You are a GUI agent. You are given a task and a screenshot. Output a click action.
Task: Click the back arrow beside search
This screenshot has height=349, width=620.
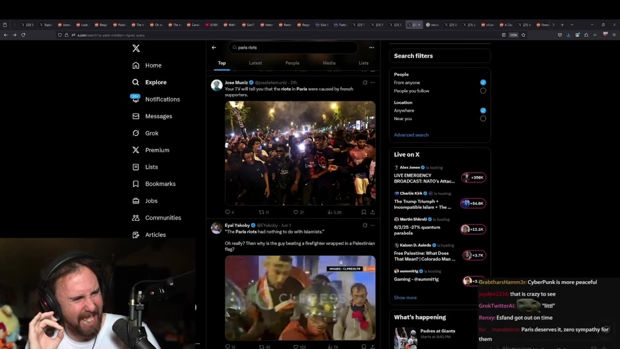click(214, 48)
